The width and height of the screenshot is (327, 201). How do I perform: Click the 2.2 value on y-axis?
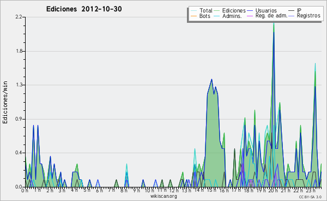click(x=19, y=17)
